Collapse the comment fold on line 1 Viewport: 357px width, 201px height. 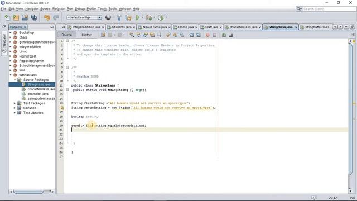pyautogui.click(x=67, y=41)
